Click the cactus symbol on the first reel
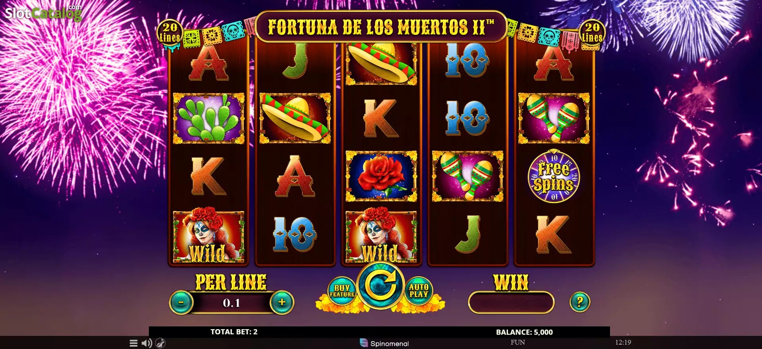The width and height of the screenshot is (762, 349). pos(208,118)
